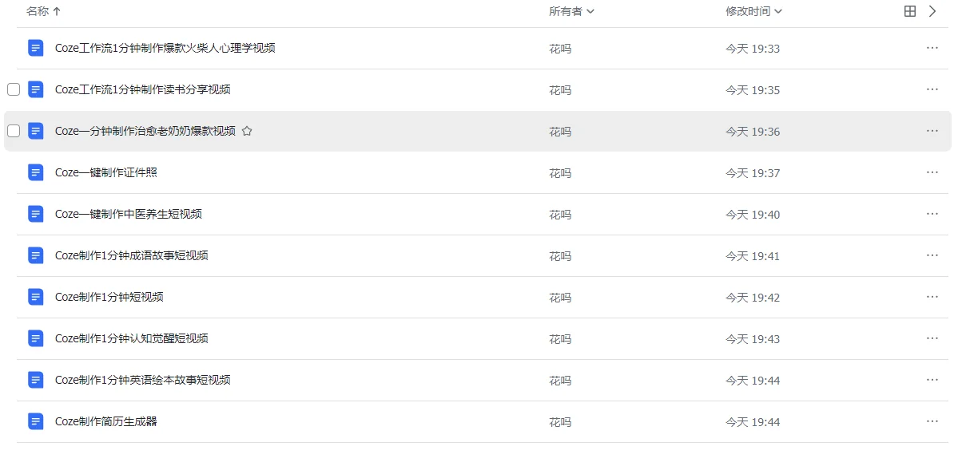962x466 pixels.
Task: Click the grid view icon
Action: click(909, 11)
